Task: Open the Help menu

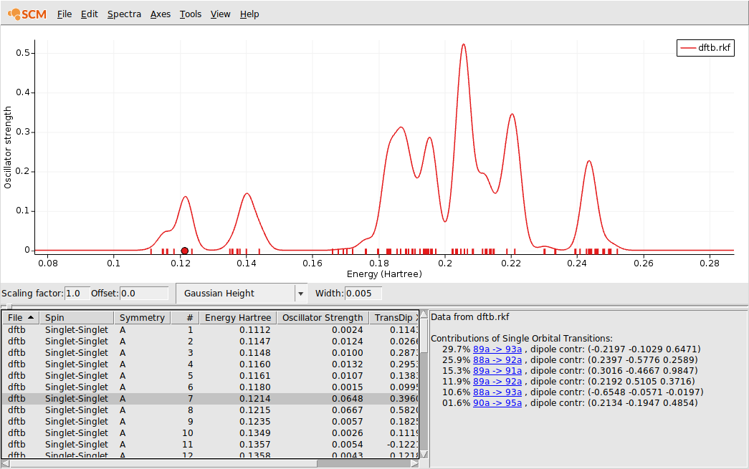Action: pos(249,14)
